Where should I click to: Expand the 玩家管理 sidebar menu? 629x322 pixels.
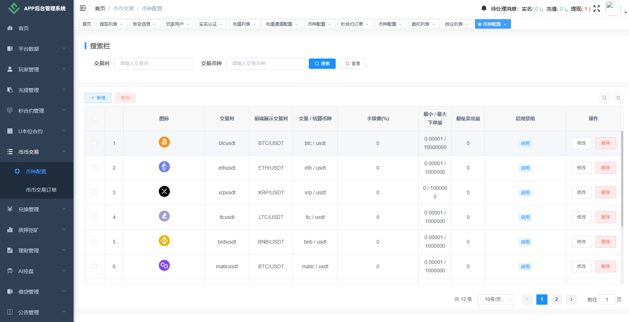tap(36, 69)
